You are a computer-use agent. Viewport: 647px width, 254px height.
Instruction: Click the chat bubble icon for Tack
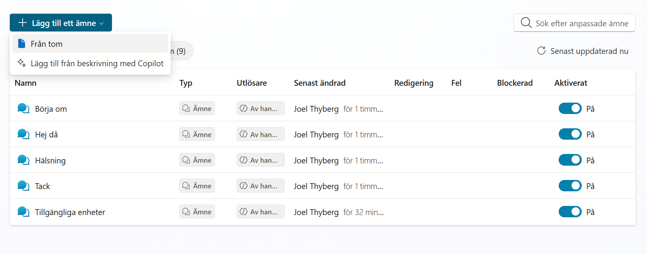(23, 186)
